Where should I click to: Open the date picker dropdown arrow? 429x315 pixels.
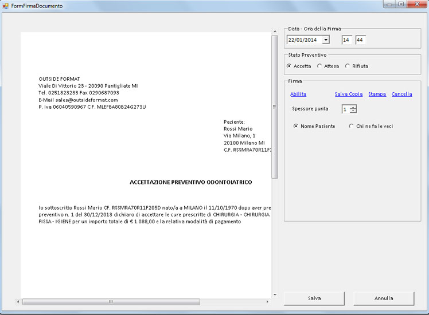click(x=326, y=40)
